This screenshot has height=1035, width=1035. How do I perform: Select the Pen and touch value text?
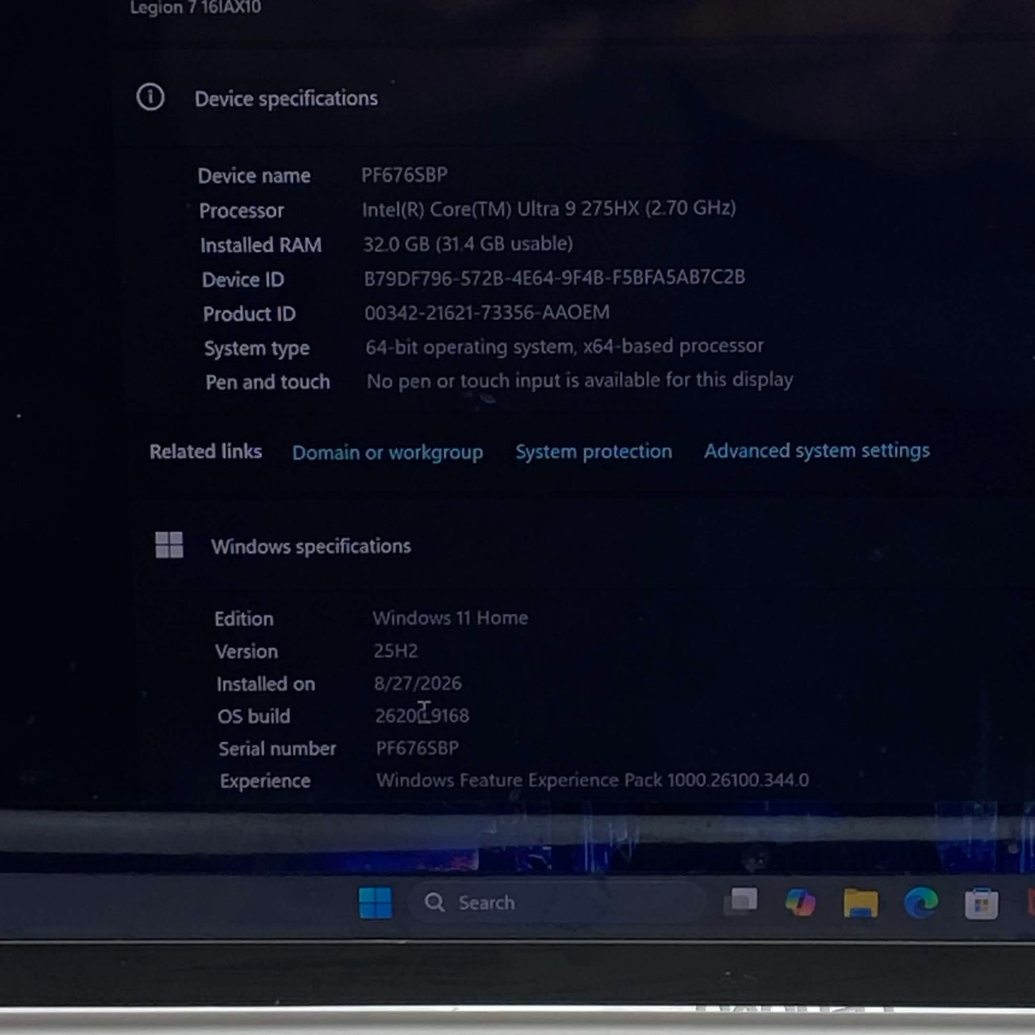coord(580,380)
